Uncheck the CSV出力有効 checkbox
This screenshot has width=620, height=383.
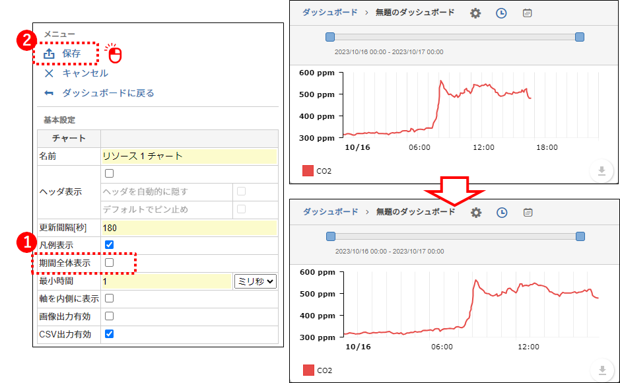[110, 333]
